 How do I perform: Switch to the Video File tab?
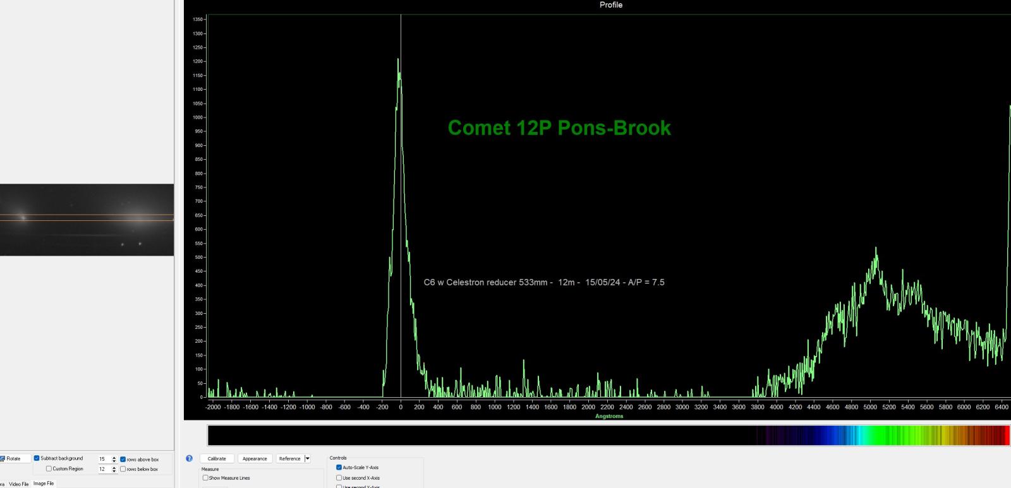coord(19,484)
